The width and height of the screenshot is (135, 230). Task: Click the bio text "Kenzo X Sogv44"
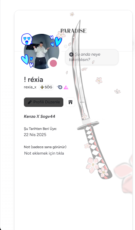point(39,116)
